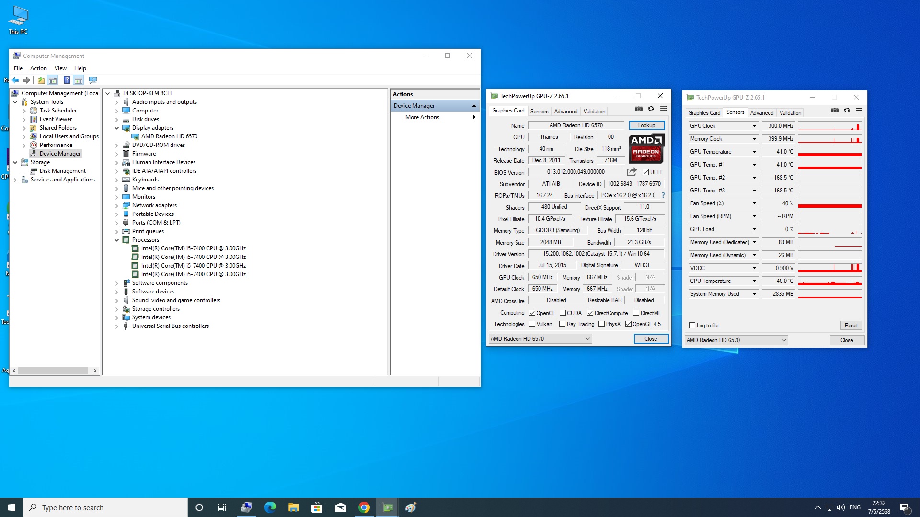Click the taskbar search box

pos(105,507)
